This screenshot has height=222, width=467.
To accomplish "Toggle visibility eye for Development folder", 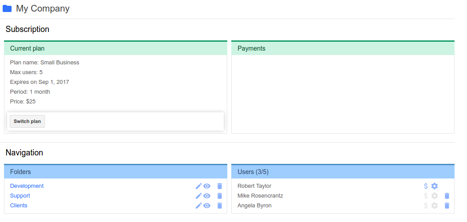I will coord(207,186).
